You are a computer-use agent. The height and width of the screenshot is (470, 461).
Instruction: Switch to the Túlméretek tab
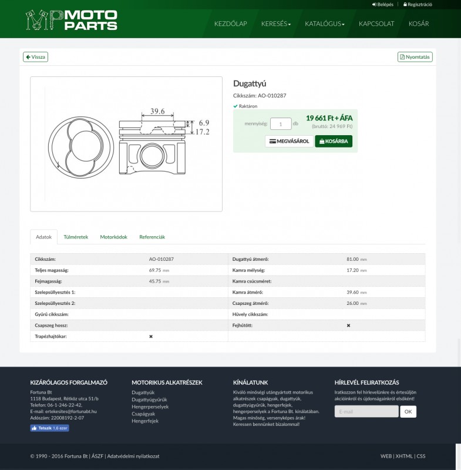click(x=76, y=237)
